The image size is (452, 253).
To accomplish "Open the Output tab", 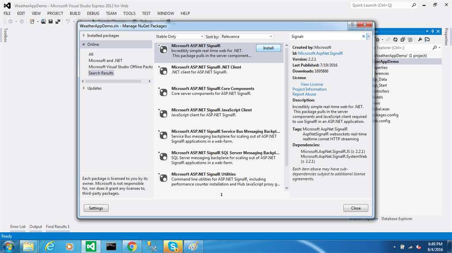I will 36,227.
